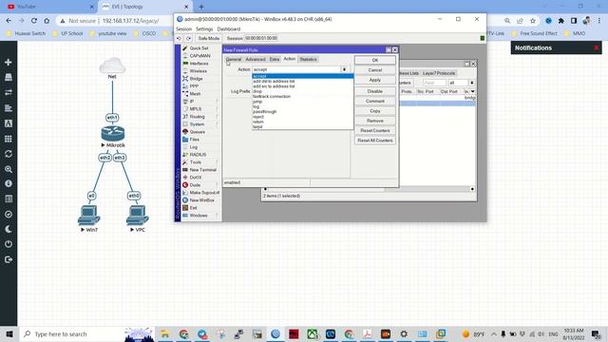Click the Reset All Counters button
The image size is (608, 342).
pyautogui.click(x=375, y=141)
